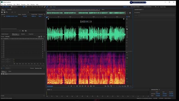
Task: Open the View menu
Action: tap(28, 4)
